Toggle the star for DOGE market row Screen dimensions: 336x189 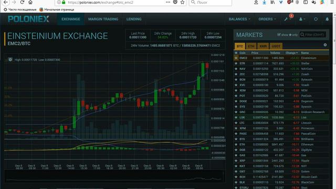(x=236, y=101)
